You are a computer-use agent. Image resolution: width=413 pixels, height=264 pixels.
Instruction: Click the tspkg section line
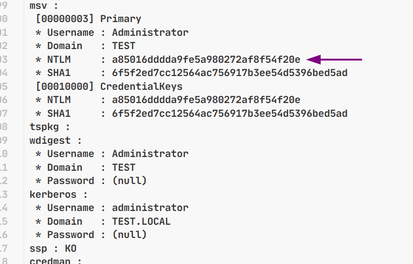[x=50, y=127]
